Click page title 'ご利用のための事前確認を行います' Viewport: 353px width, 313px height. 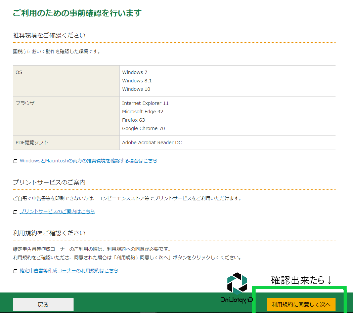77,13
